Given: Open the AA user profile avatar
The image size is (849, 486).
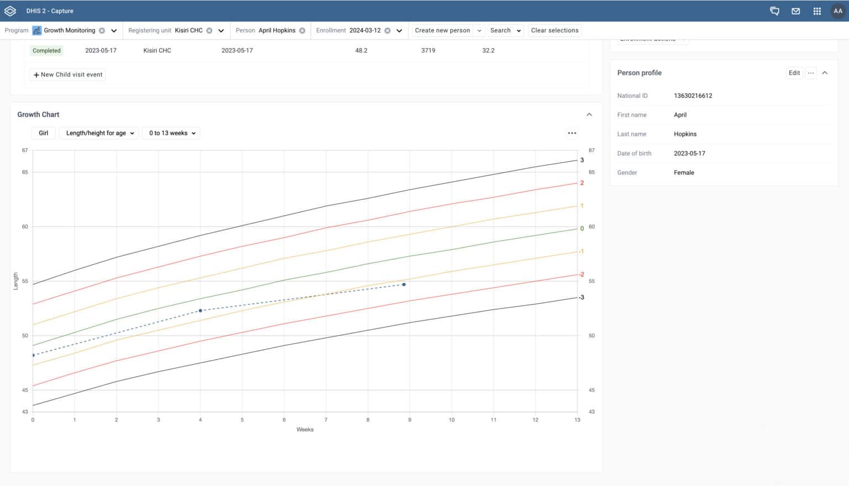Looking at the screenshot, I should pos(838,10).
